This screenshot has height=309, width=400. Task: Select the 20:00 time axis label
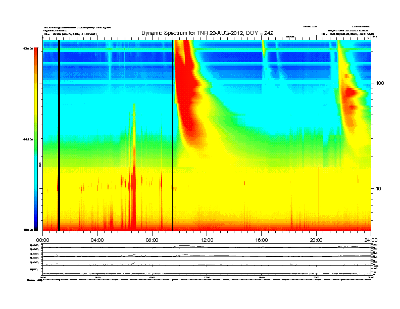(316, 240)
